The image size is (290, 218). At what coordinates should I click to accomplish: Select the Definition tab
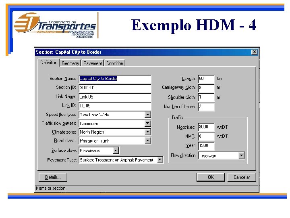pyautogui.click(x=49, y=63)
